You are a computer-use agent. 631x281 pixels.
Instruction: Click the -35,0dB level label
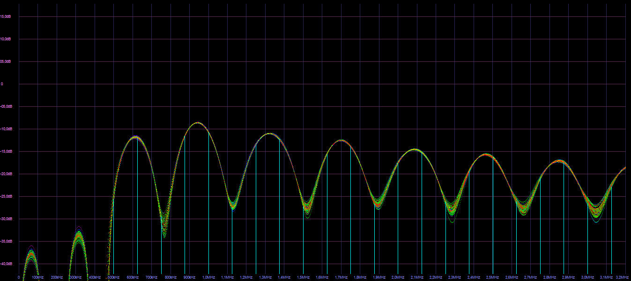6,241
